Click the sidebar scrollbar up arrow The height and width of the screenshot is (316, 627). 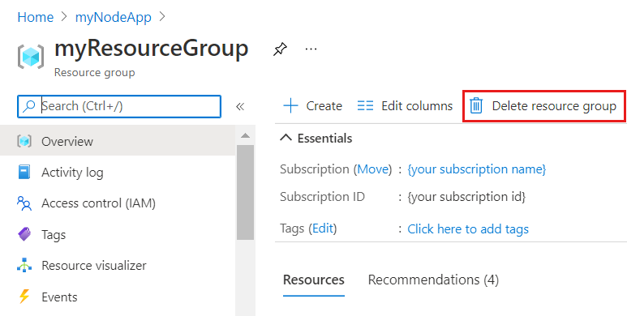tap(245, 136)
